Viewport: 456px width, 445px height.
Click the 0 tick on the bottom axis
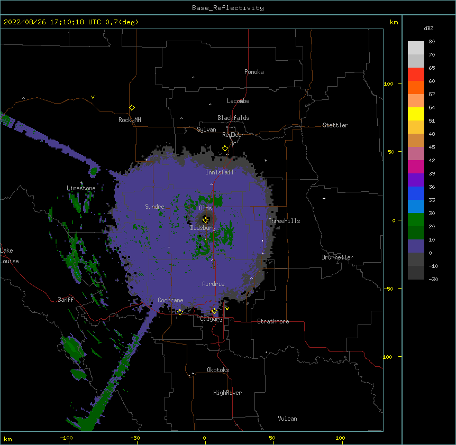coord(204,438)
